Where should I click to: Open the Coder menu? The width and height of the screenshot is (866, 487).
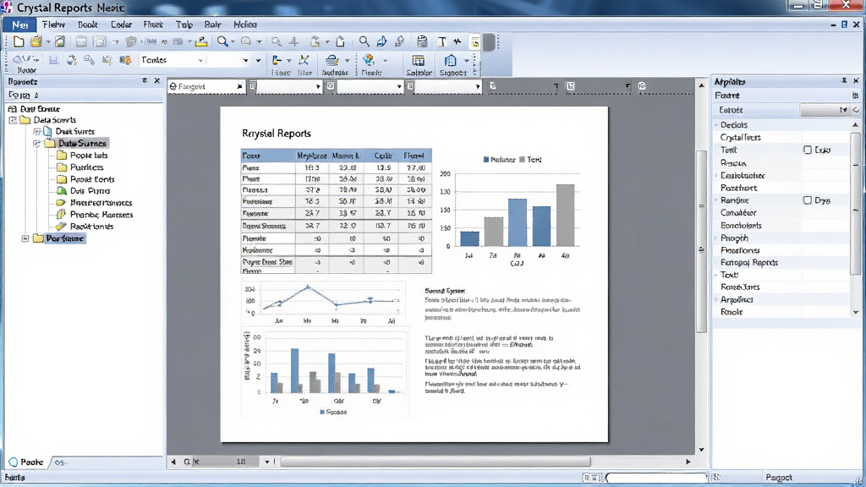point(121,25)
